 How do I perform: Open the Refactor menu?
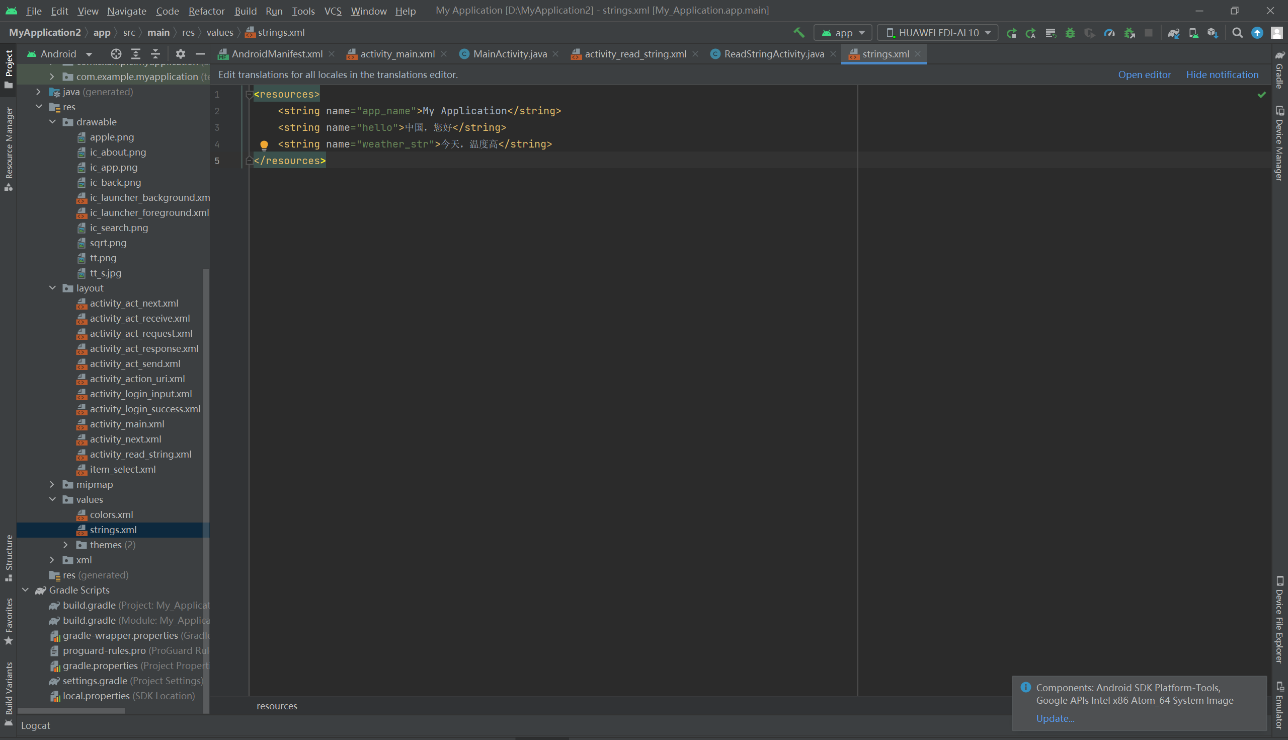206,11
